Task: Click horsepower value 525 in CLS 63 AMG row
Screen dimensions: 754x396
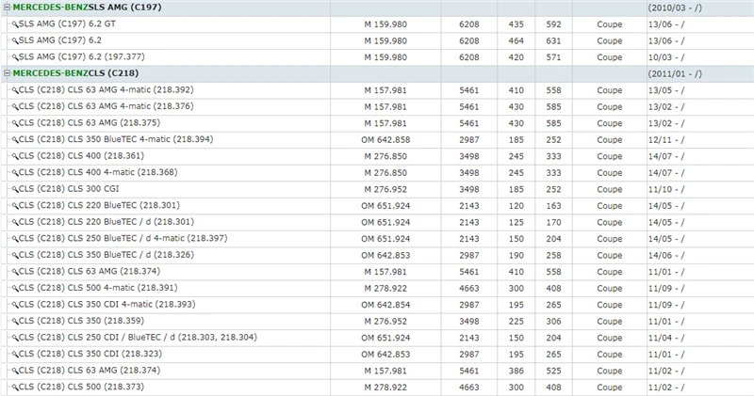Action: (x=553, y=371)
